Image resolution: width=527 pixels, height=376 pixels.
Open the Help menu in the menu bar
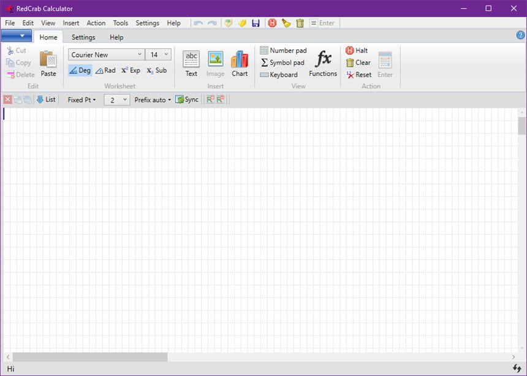174,23
